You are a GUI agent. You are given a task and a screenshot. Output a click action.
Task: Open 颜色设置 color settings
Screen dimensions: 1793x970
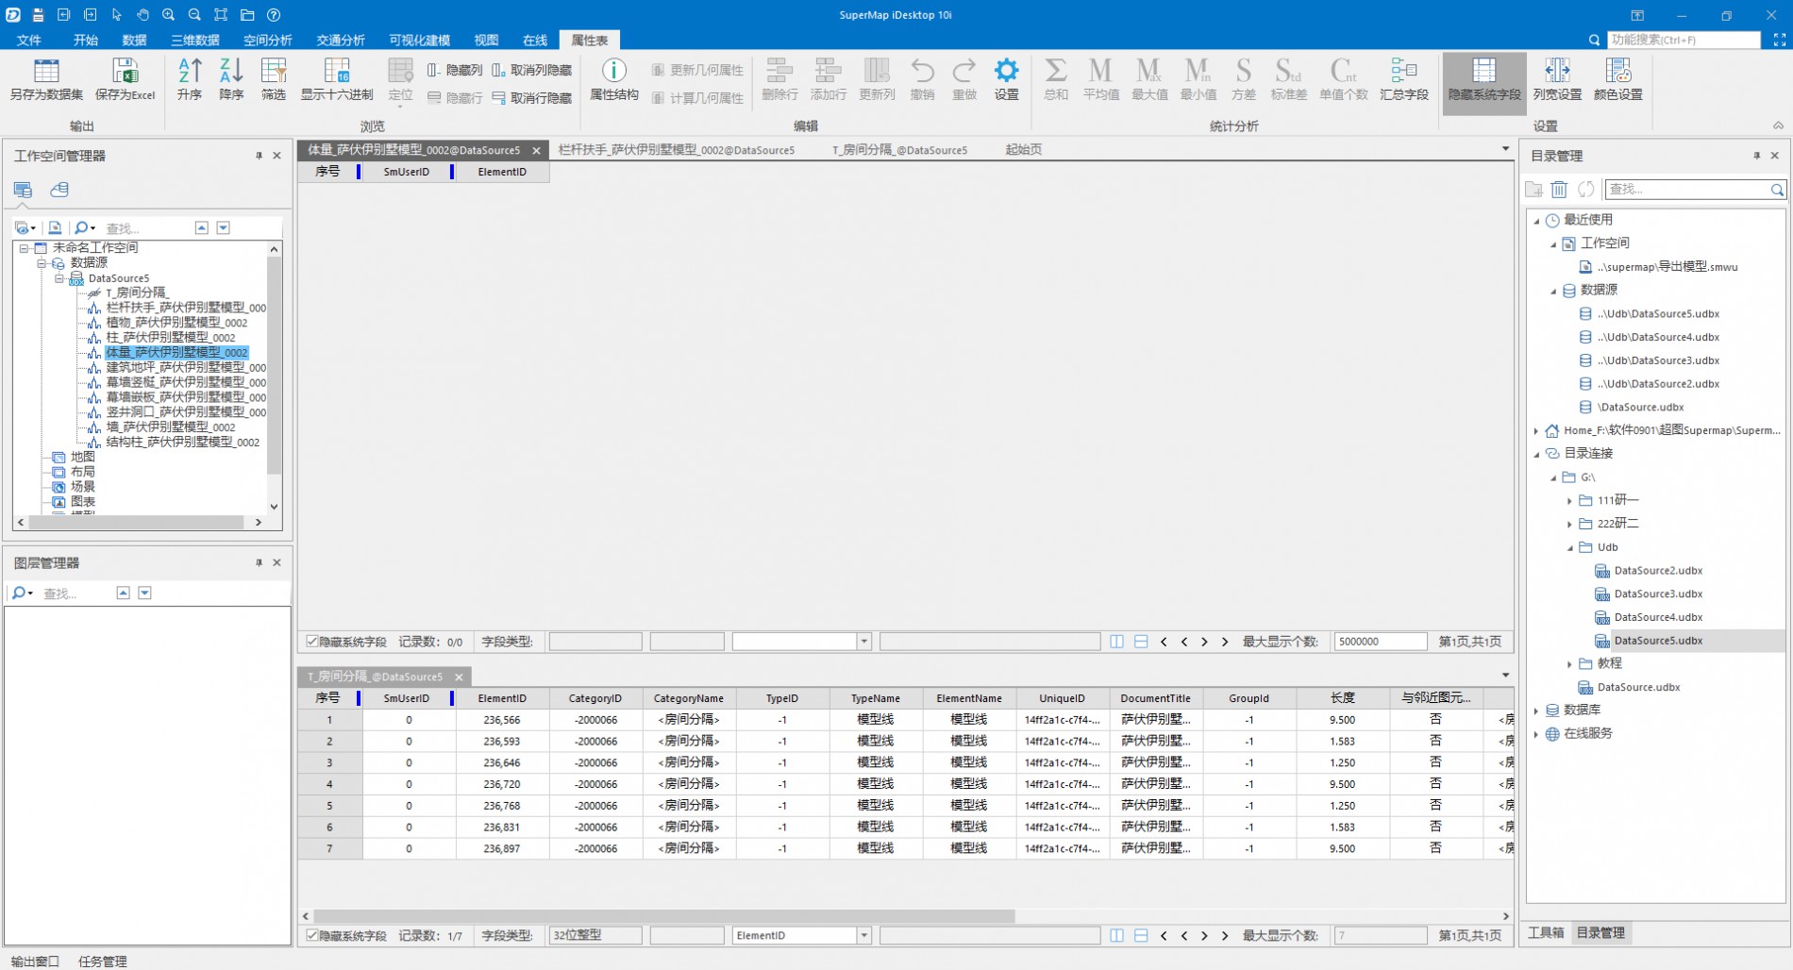click(x=1618, y=79)
